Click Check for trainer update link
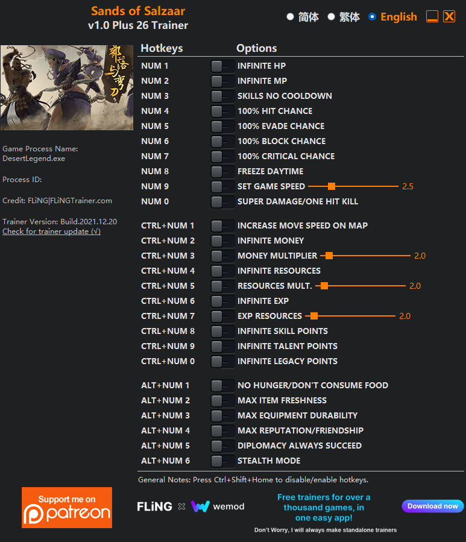This screenshot has width=466, height=542. click(x=51, y=232)
